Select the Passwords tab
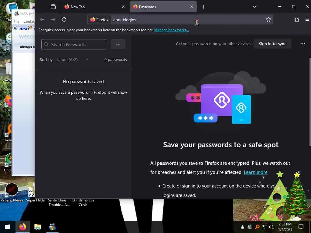The image size is (311, 233). (163, 7)
